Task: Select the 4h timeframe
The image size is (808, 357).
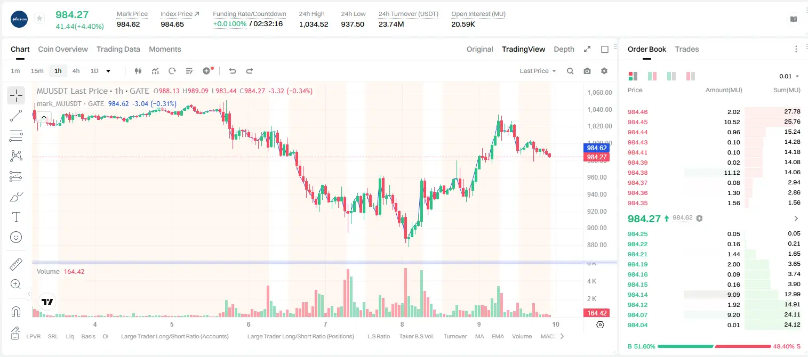Action: click(x=76, y=71)
